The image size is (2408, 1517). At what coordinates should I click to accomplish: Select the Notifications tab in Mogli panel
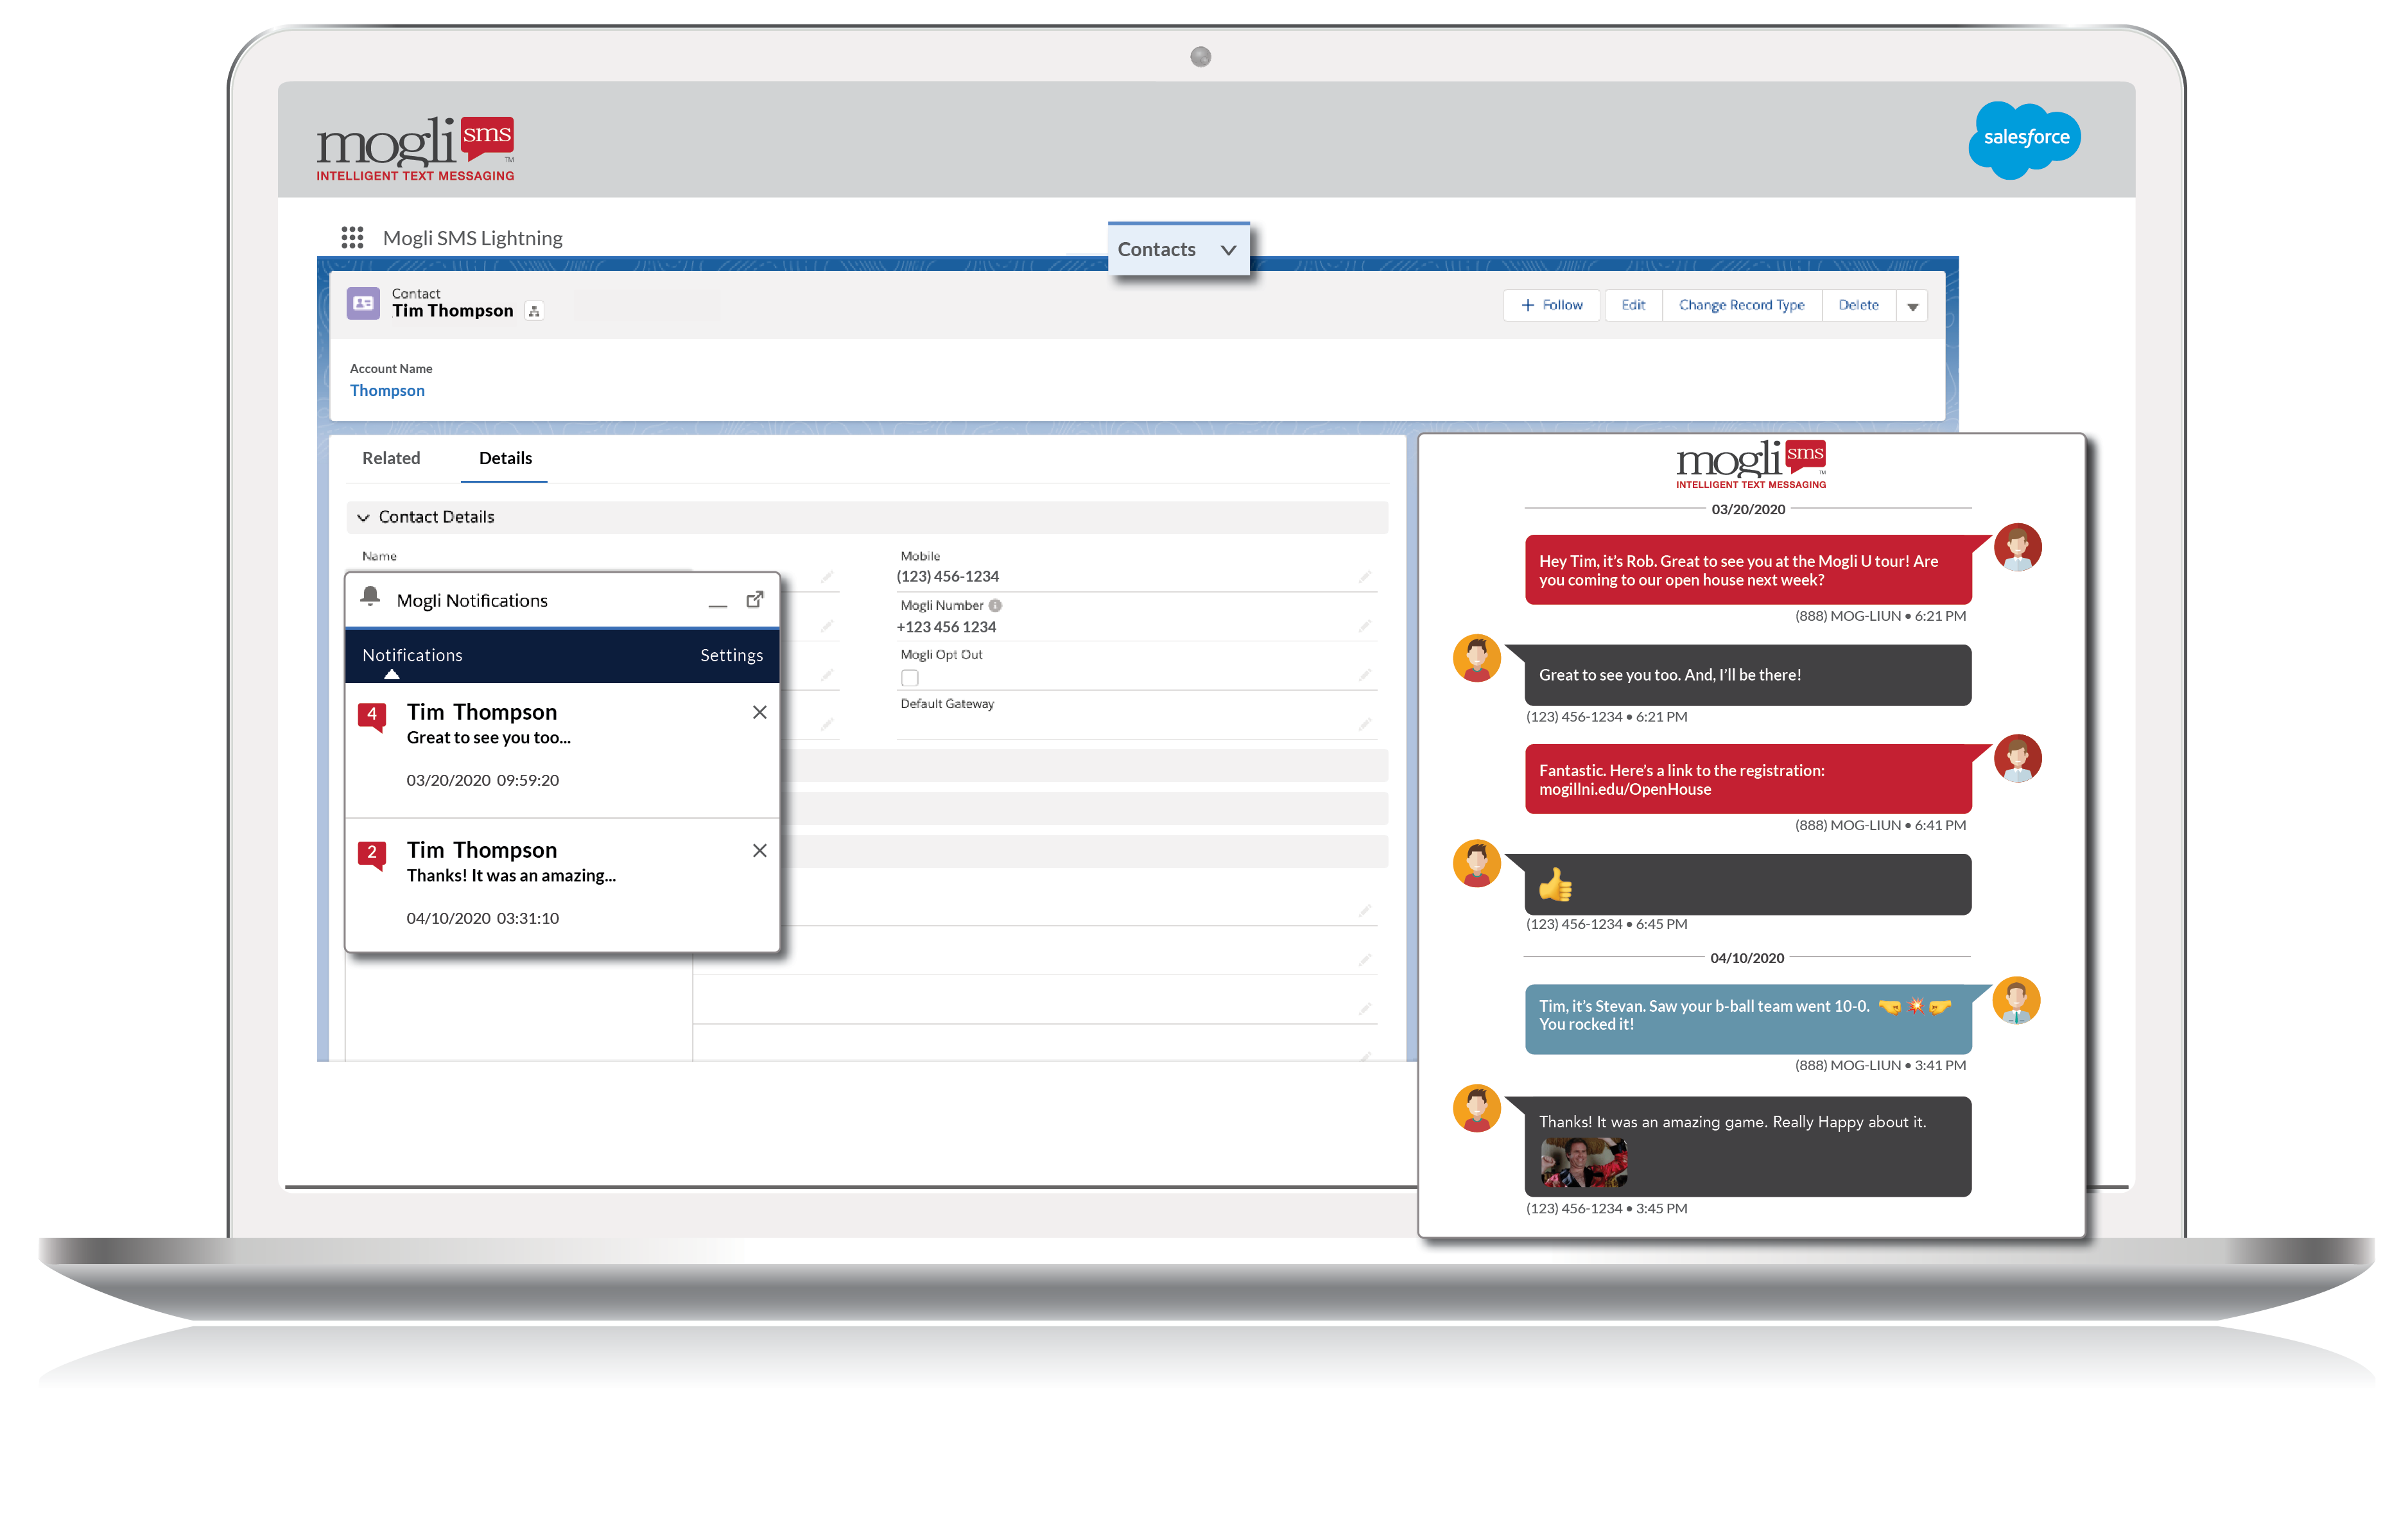[x=412, y=655]
